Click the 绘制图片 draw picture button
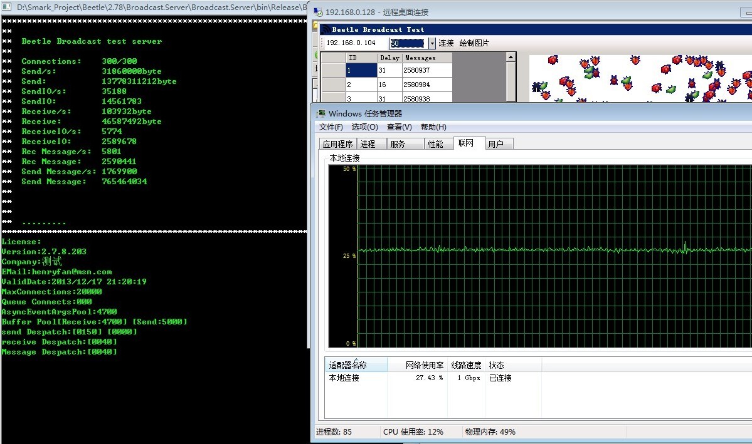This screenshot has width=752, height=444. coord(474,43)
